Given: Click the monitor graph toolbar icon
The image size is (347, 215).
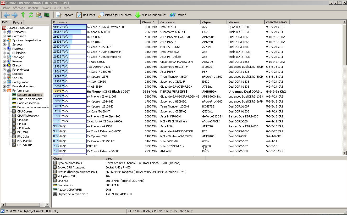Looking at the screenshot, I should pyautogui.click(x=47, y=15).
